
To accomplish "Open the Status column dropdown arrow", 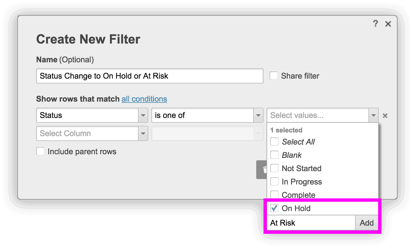I will [x=143, y=115].
